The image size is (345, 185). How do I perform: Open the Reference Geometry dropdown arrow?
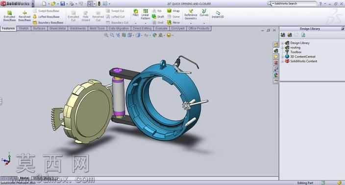pos(191,23)
